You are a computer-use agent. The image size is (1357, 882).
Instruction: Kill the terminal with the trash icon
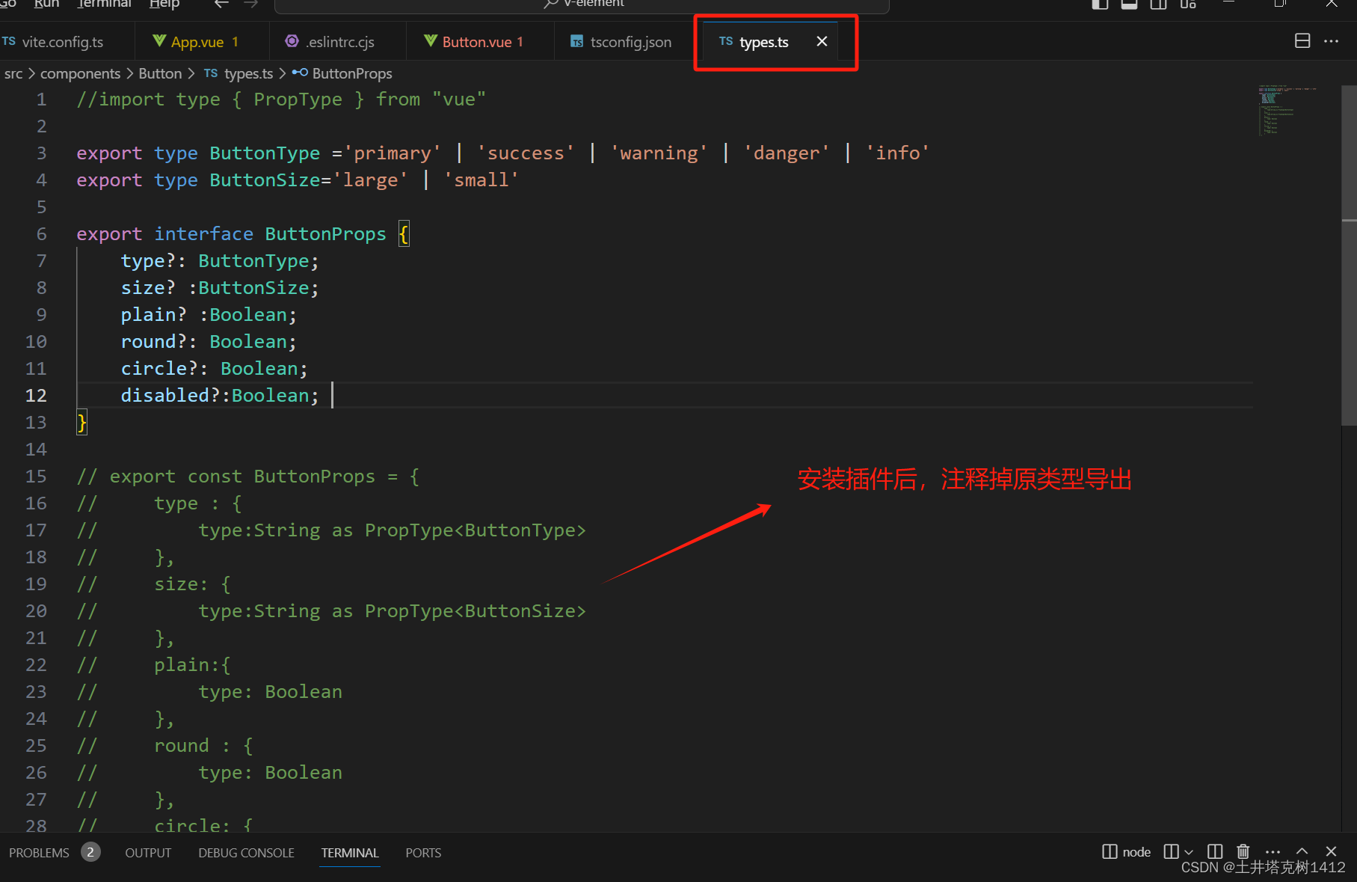click(1243, 851)
